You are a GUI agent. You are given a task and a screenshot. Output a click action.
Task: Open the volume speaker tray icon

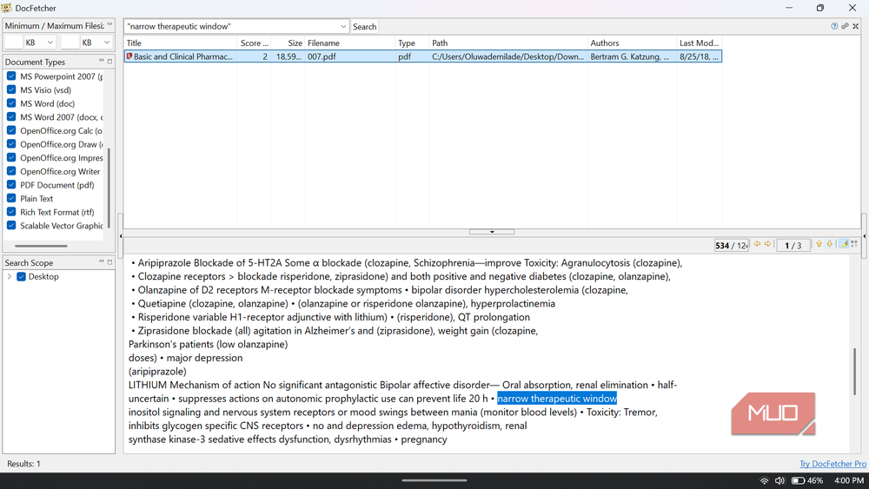(x=779, y=480)
